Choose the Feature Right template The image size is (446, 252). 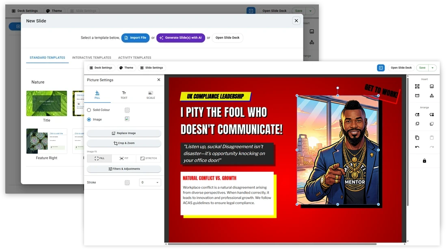tap(47, 141)
